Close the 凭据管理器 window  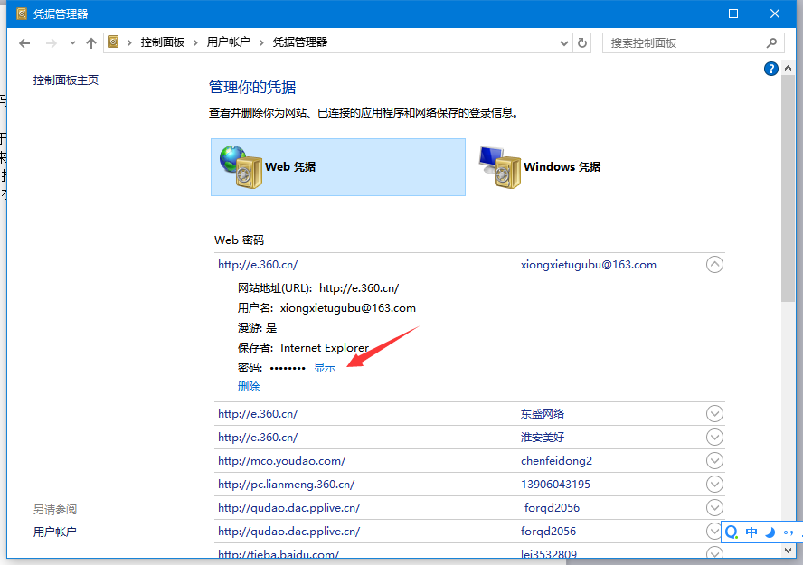(x=775, y=14)
